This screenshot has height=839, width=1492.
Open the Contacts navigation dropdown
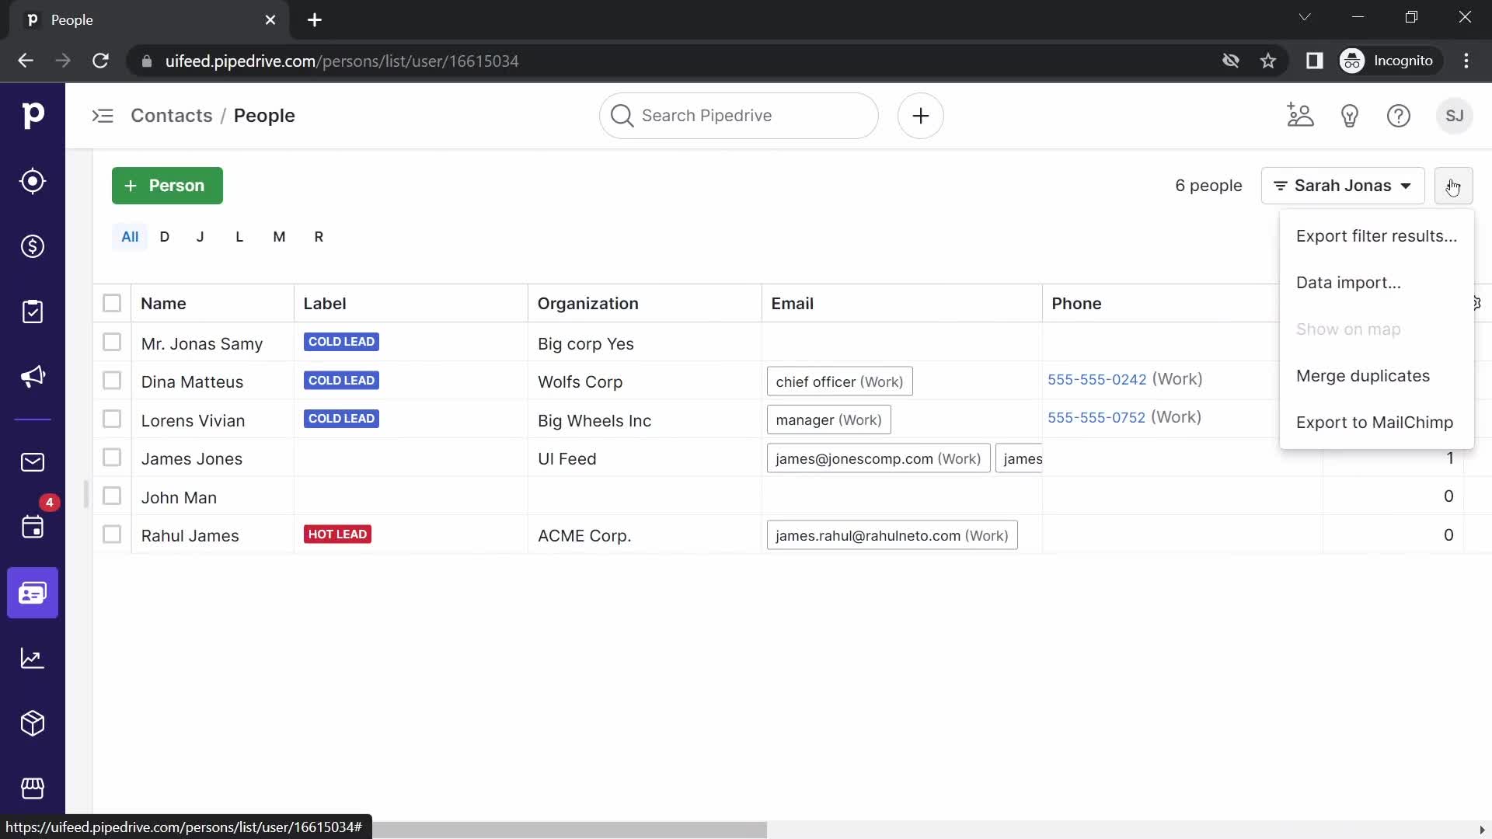point(171,115)
